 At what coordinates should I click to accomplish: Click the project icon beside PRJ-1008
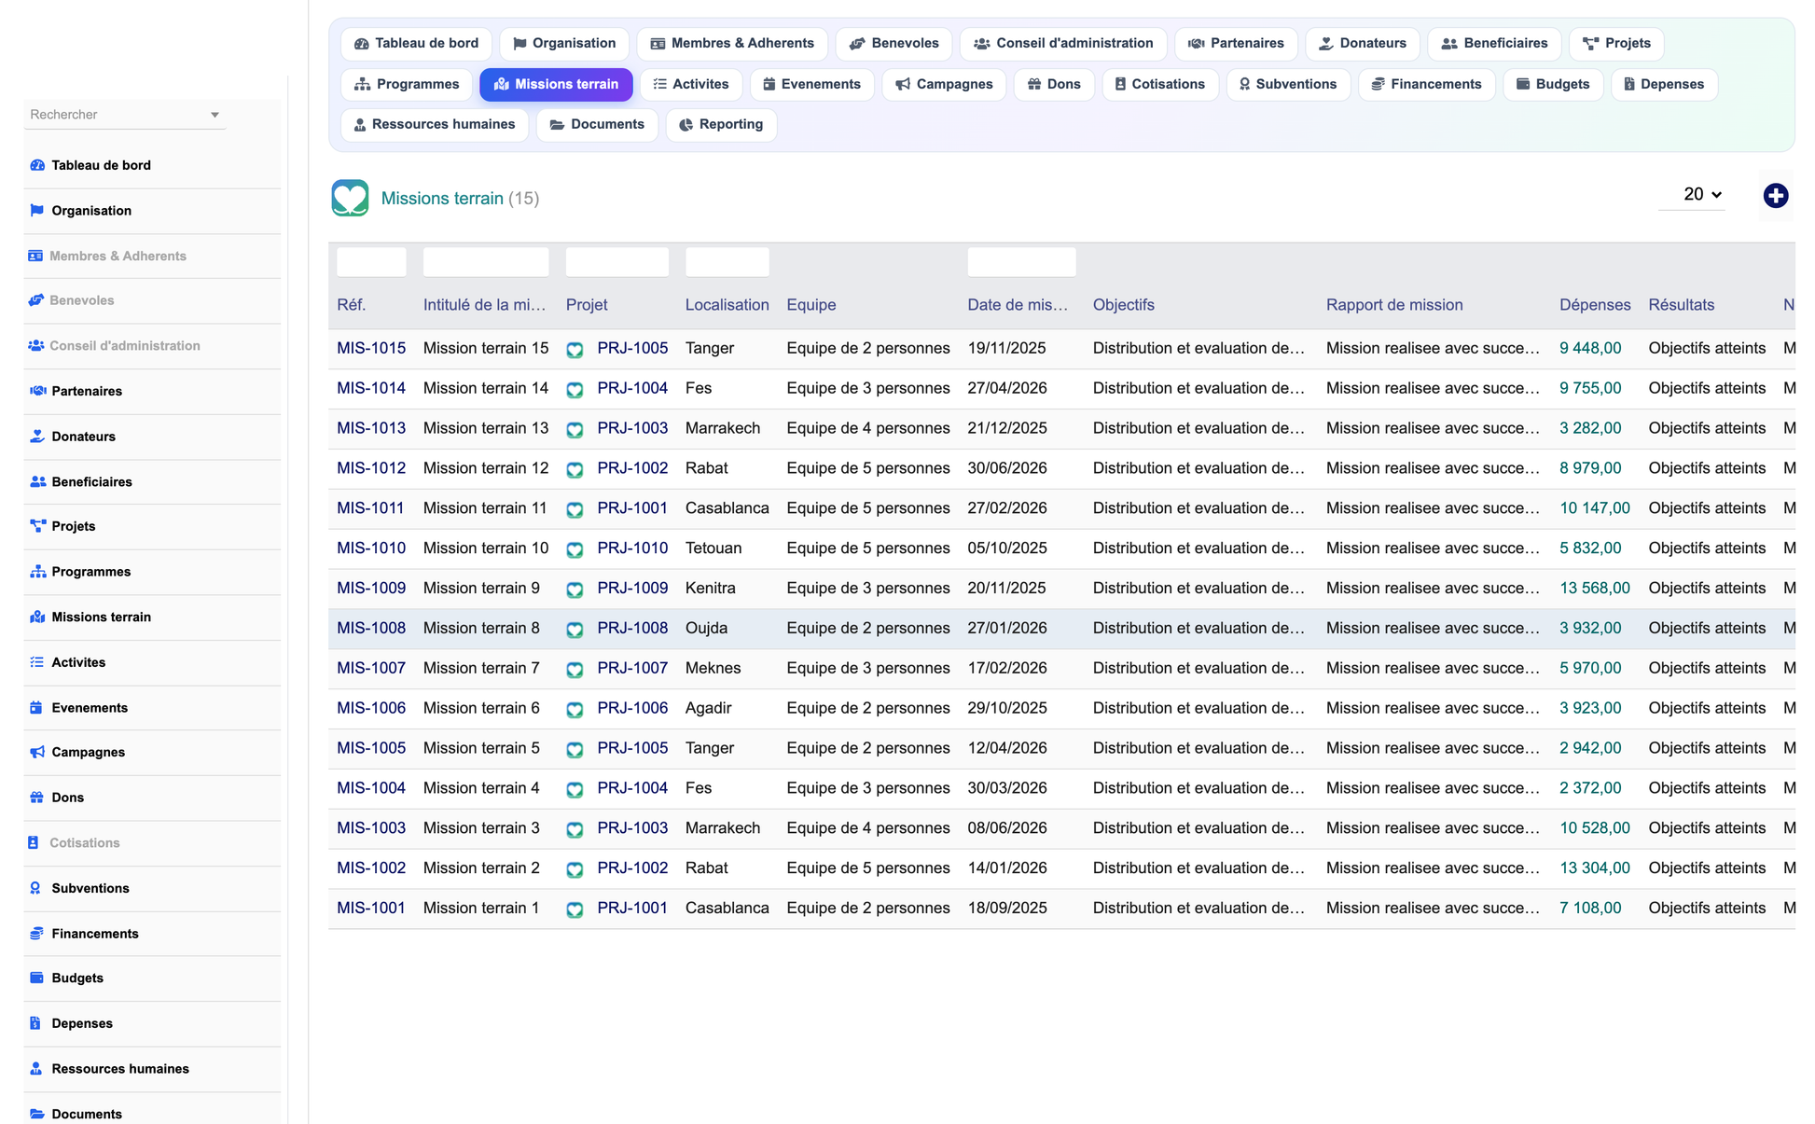575,630
